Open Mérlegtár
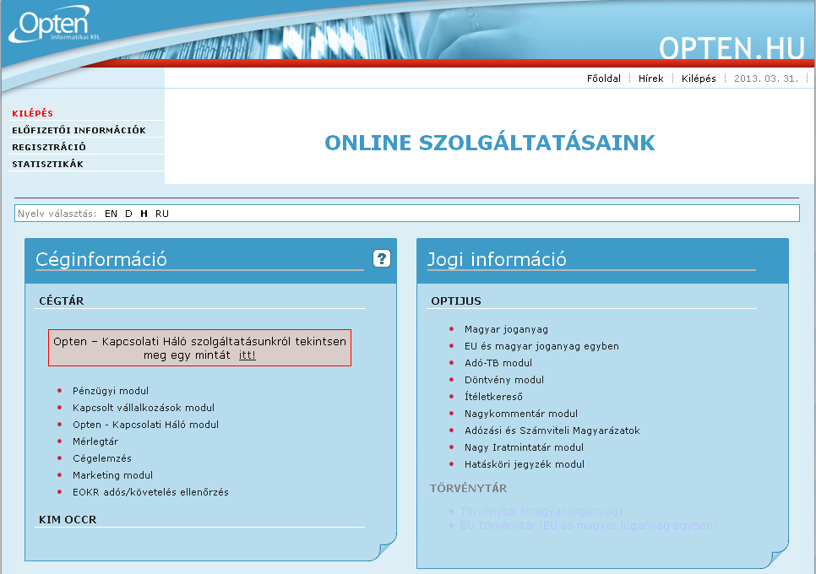The image size is (816, 574). tap(95, 441)
